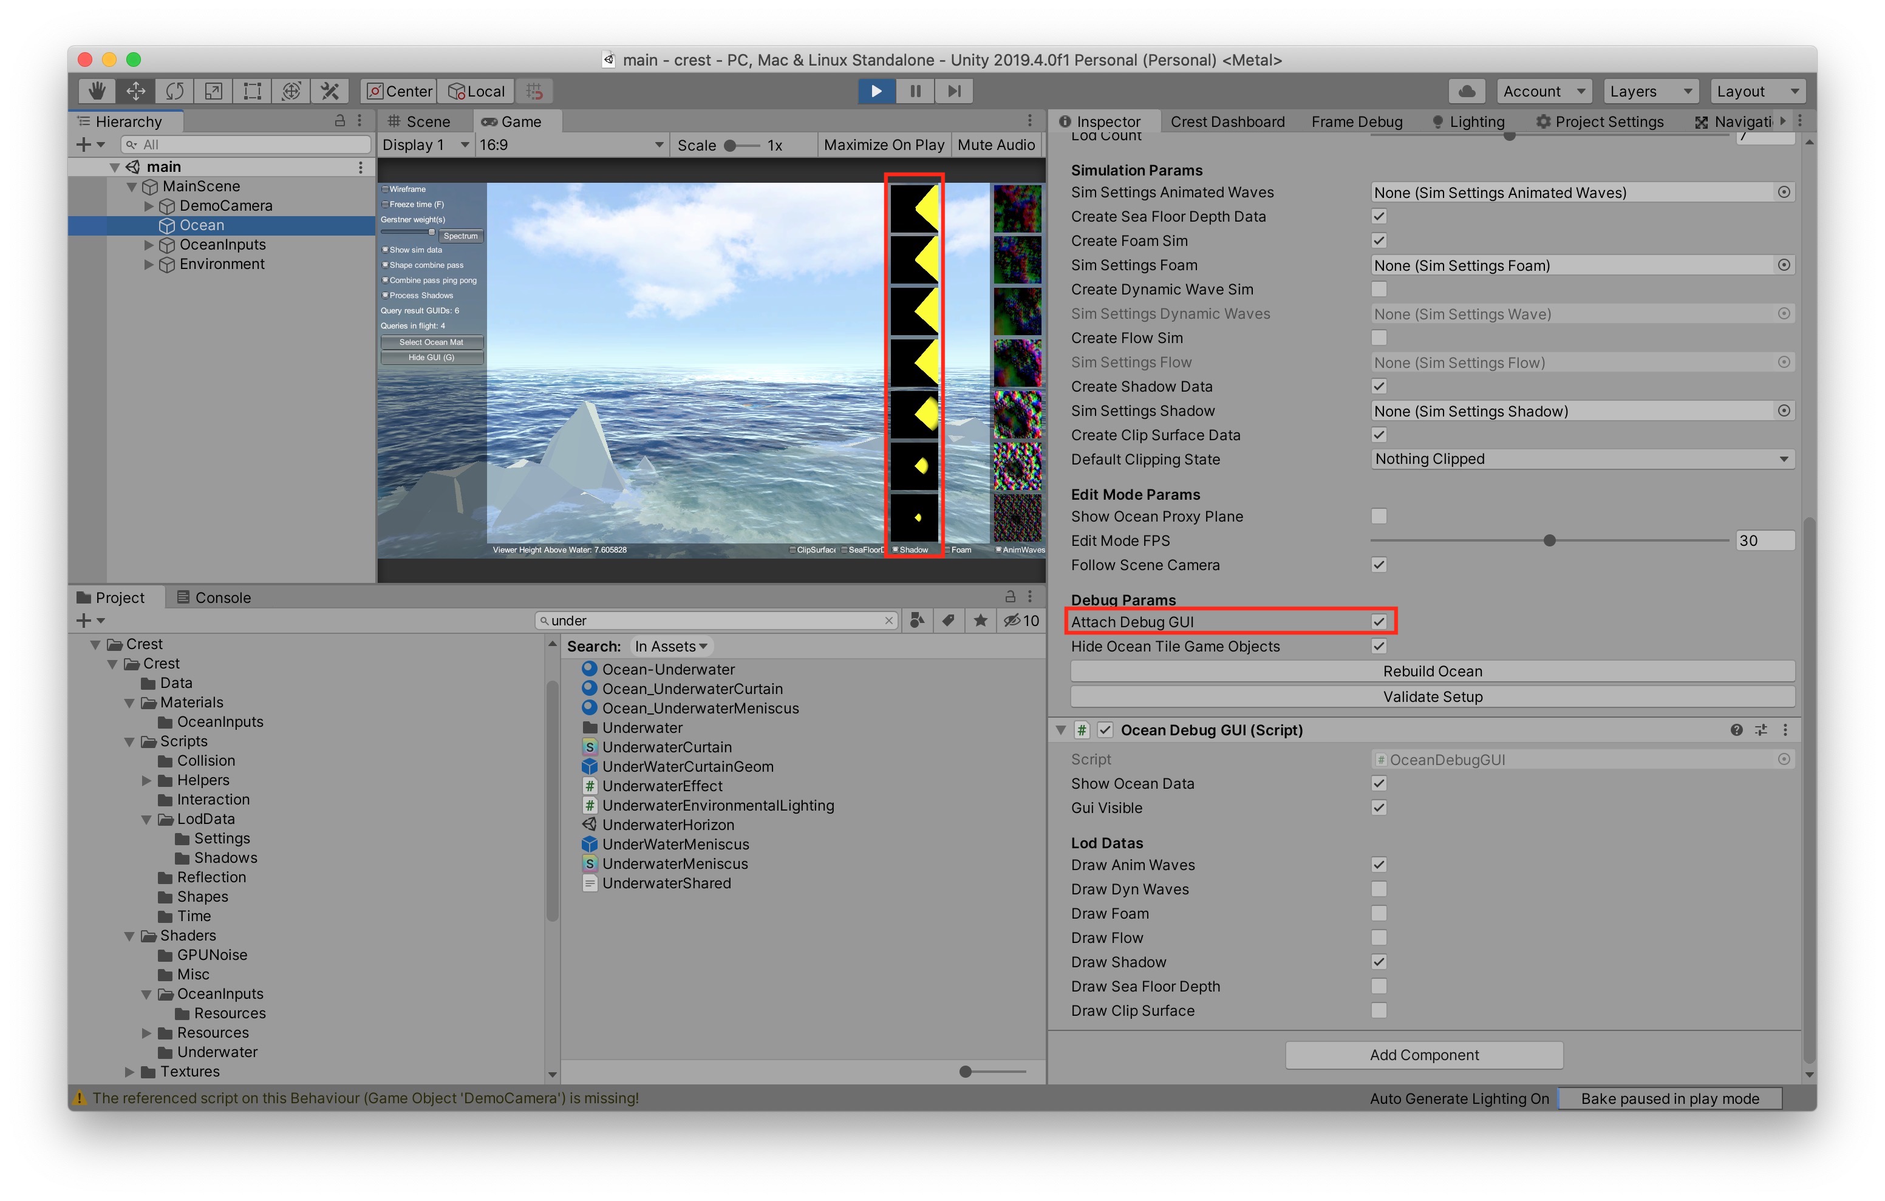Expand the DemoCamera hierarchy item
1885x1201 pixels.
click(x=149, y=206)
